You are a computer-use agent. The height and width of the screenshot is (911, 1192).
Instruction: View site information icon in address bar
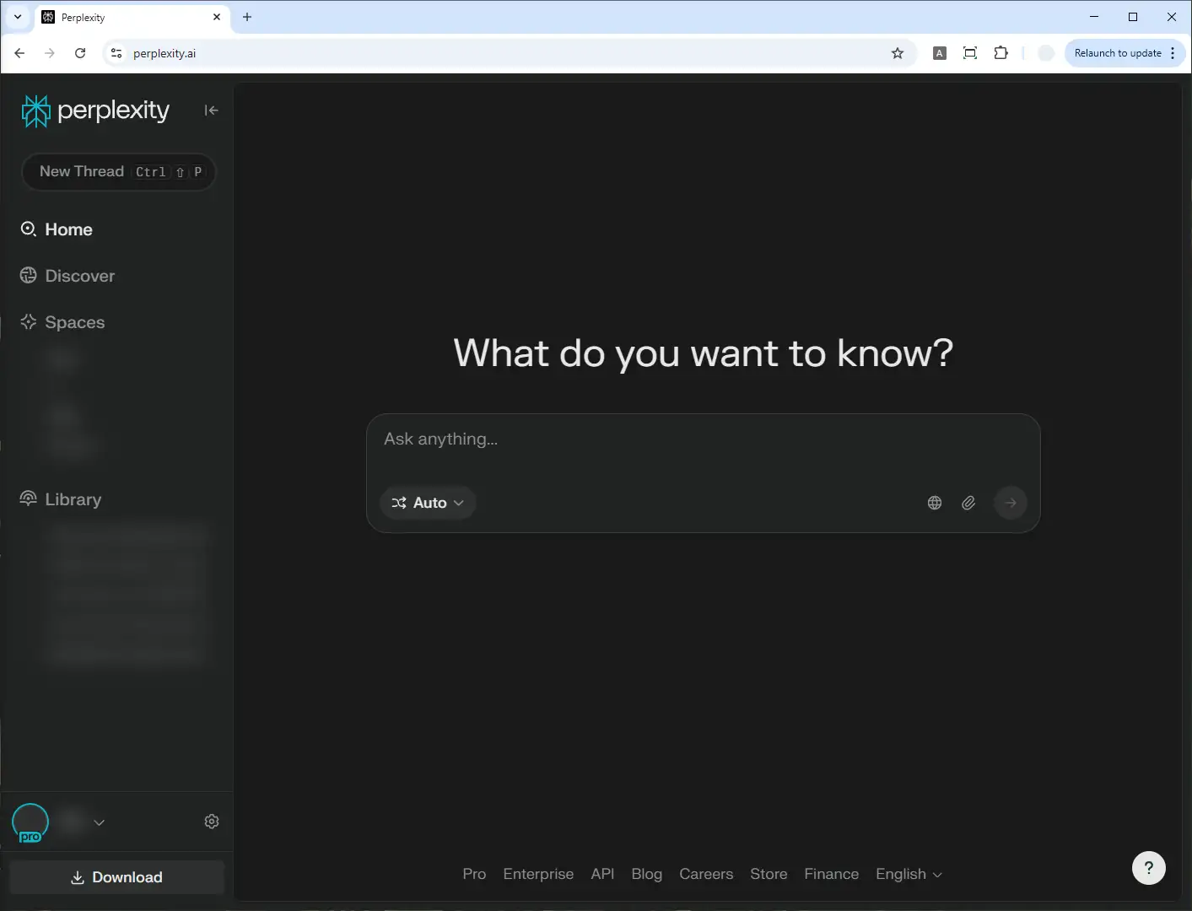(x=116, y=53)
